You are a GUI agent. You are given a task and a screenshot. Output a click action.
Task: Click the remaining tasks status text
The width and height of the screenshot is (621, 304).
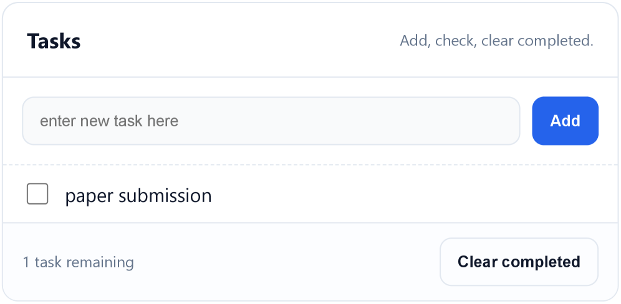[x=78, y=262]
